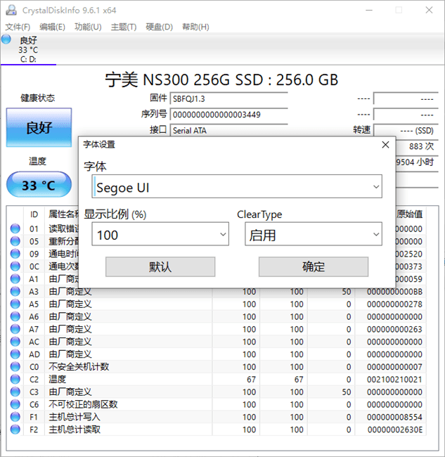The image size is (445, 457).
Task: Click the 序列号 serial number field
Action: [x=219, y=115]
